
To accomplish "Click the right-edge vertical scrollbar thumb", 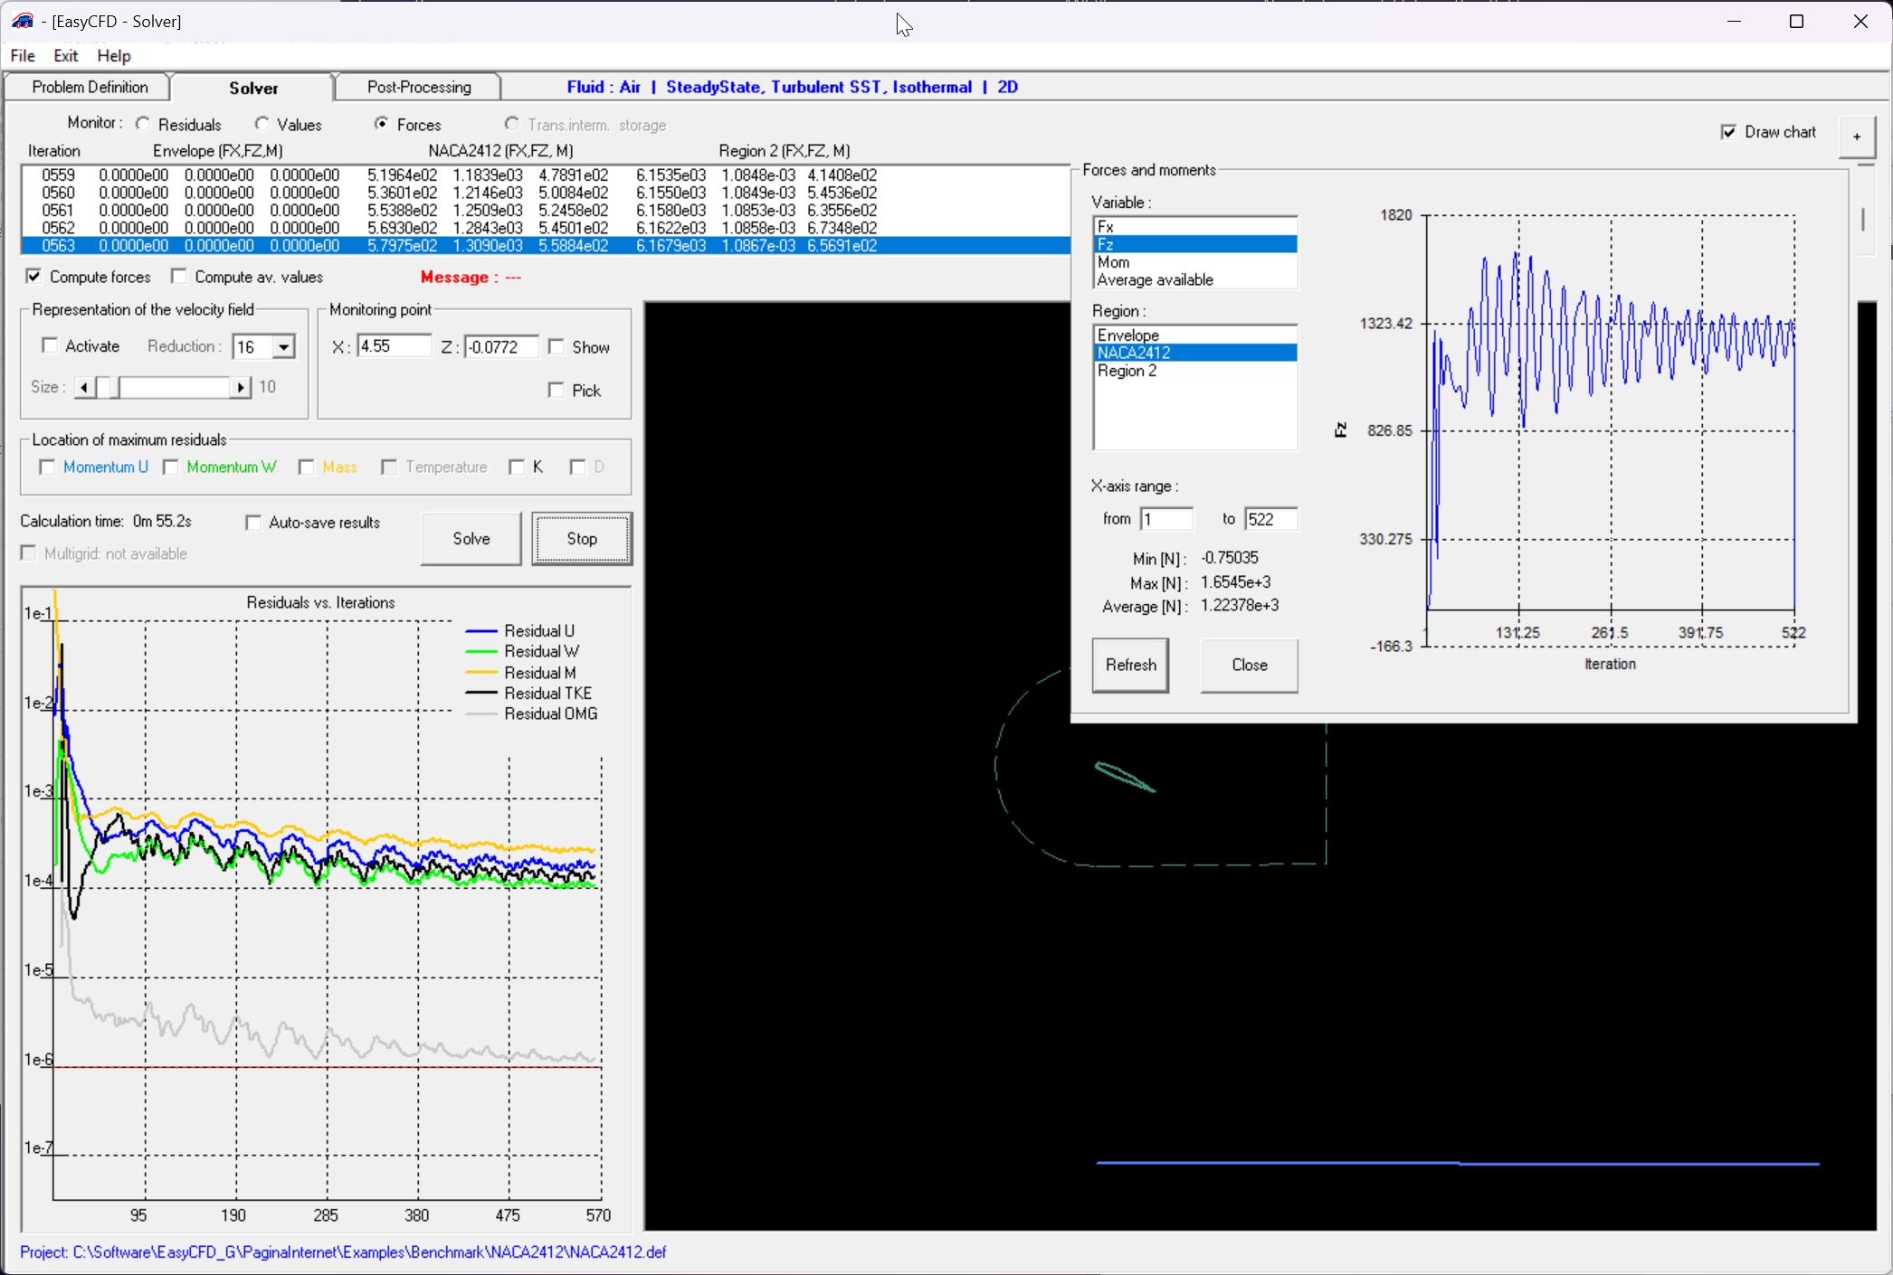I will click(1863, 220).
